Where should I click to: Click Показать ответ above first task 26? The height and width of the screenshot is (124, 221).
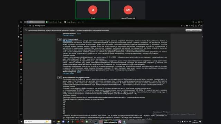[68, 35]
